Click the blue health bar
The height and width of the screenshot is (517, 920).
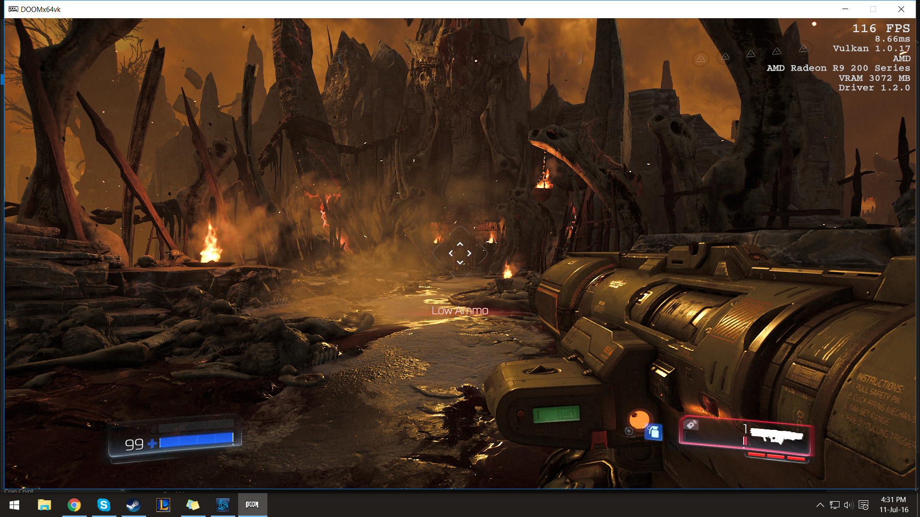pyautogui.click(x=196, y=439)
